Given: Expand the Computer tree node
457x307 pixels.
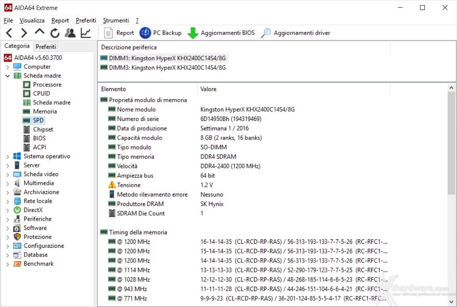Looking at the screenshot, I should (8, 67).
